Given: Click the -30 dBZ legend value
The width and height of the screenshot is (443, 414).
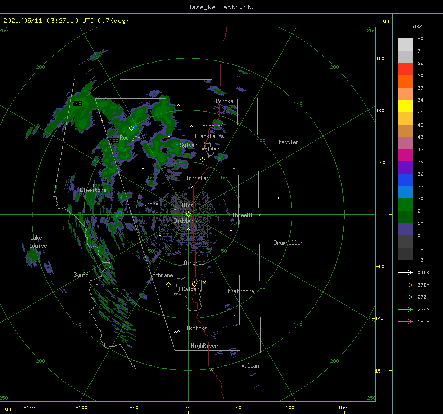Looking at the screenshot, I should (x=422, y=260).
